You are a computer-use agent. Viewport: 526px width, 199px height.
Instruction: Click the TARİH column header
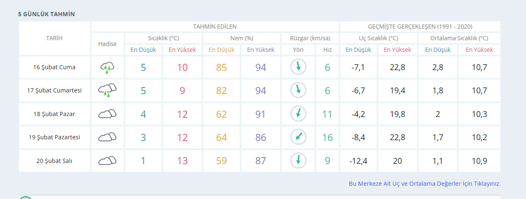[x=54, y=38]
